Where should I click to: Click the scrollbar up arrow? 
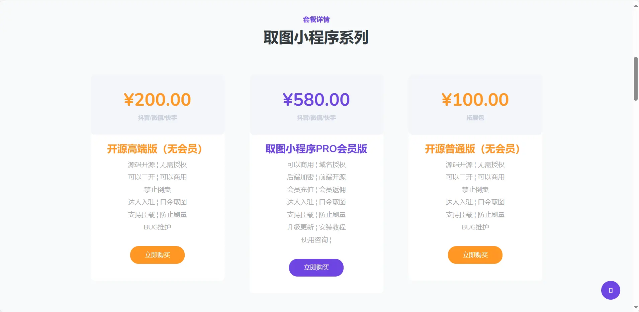635,5
